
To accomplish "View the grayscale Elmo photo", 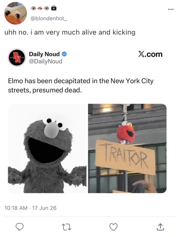I will (47, 148).
